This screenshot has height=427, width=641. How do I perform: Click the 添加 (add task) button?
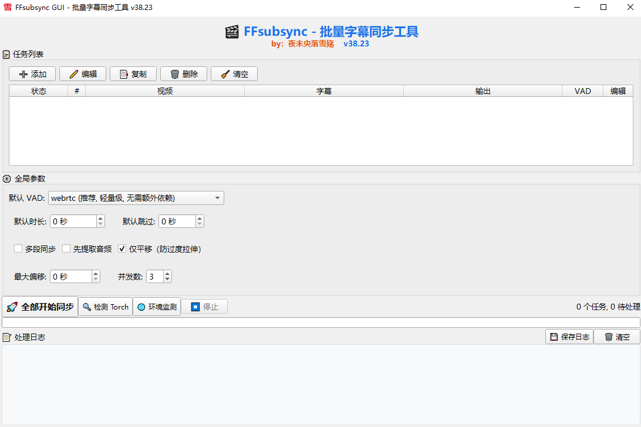(x=32, y=74)
